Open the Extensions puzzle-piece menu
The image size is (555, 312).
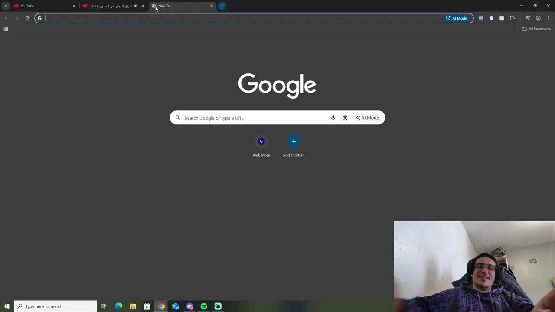click(x=513, y=18)
